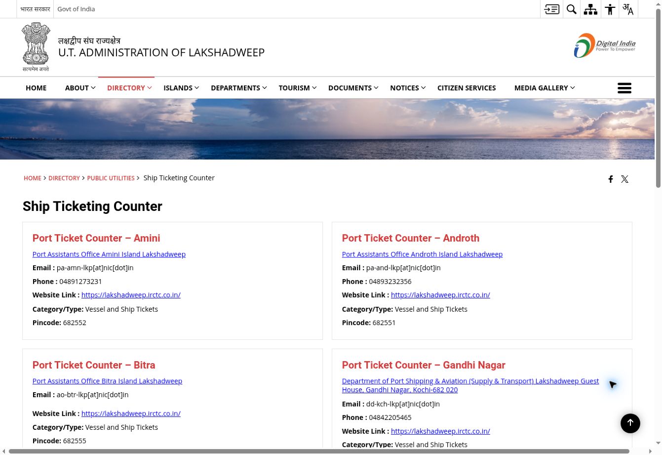Click the Port Ticket Counter – Androth heading

411,238
